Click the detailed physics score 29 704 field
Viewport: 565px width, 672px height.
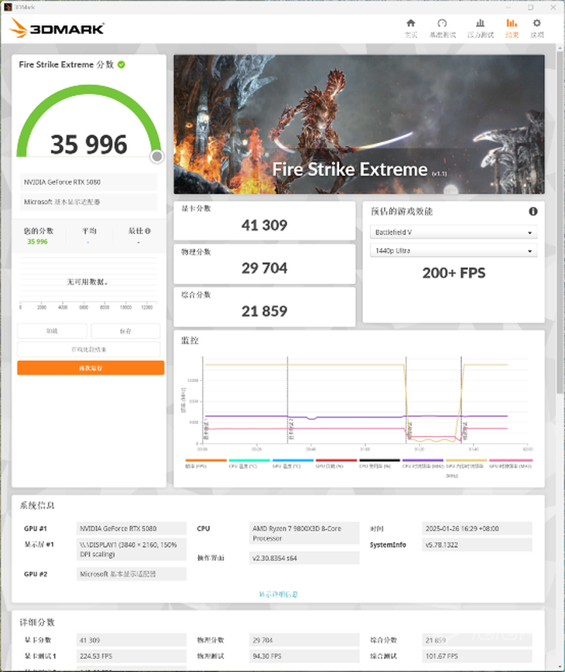(304, 640)
